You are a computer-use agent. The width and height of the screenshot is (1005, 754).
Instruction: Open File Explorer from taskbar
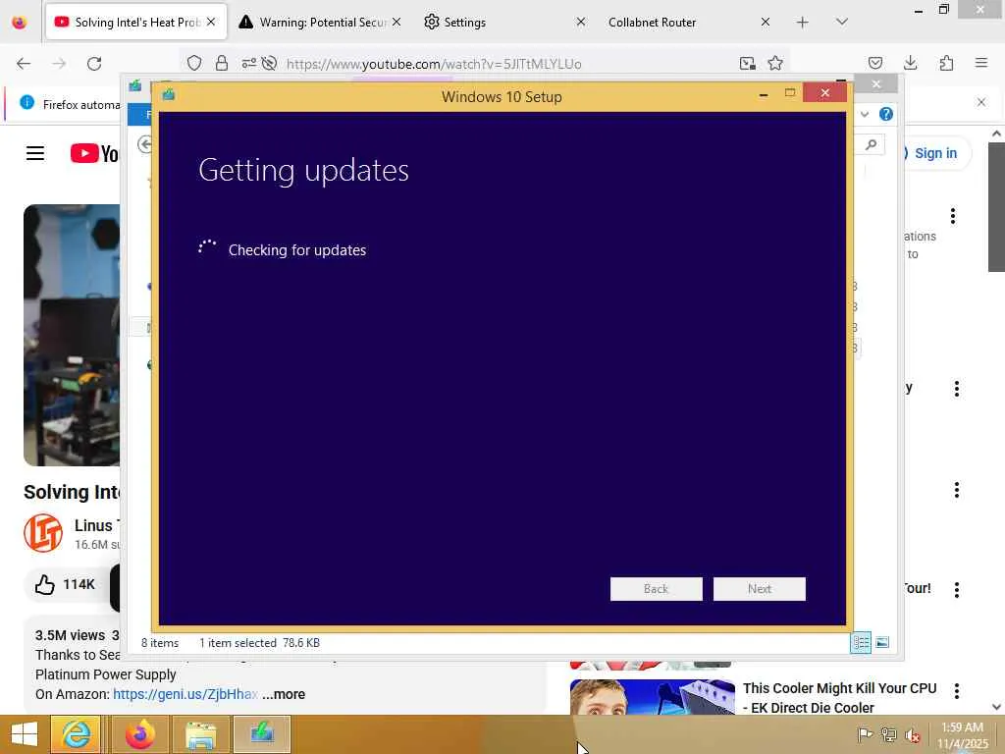pyautogui.click(x=200, y=734)
